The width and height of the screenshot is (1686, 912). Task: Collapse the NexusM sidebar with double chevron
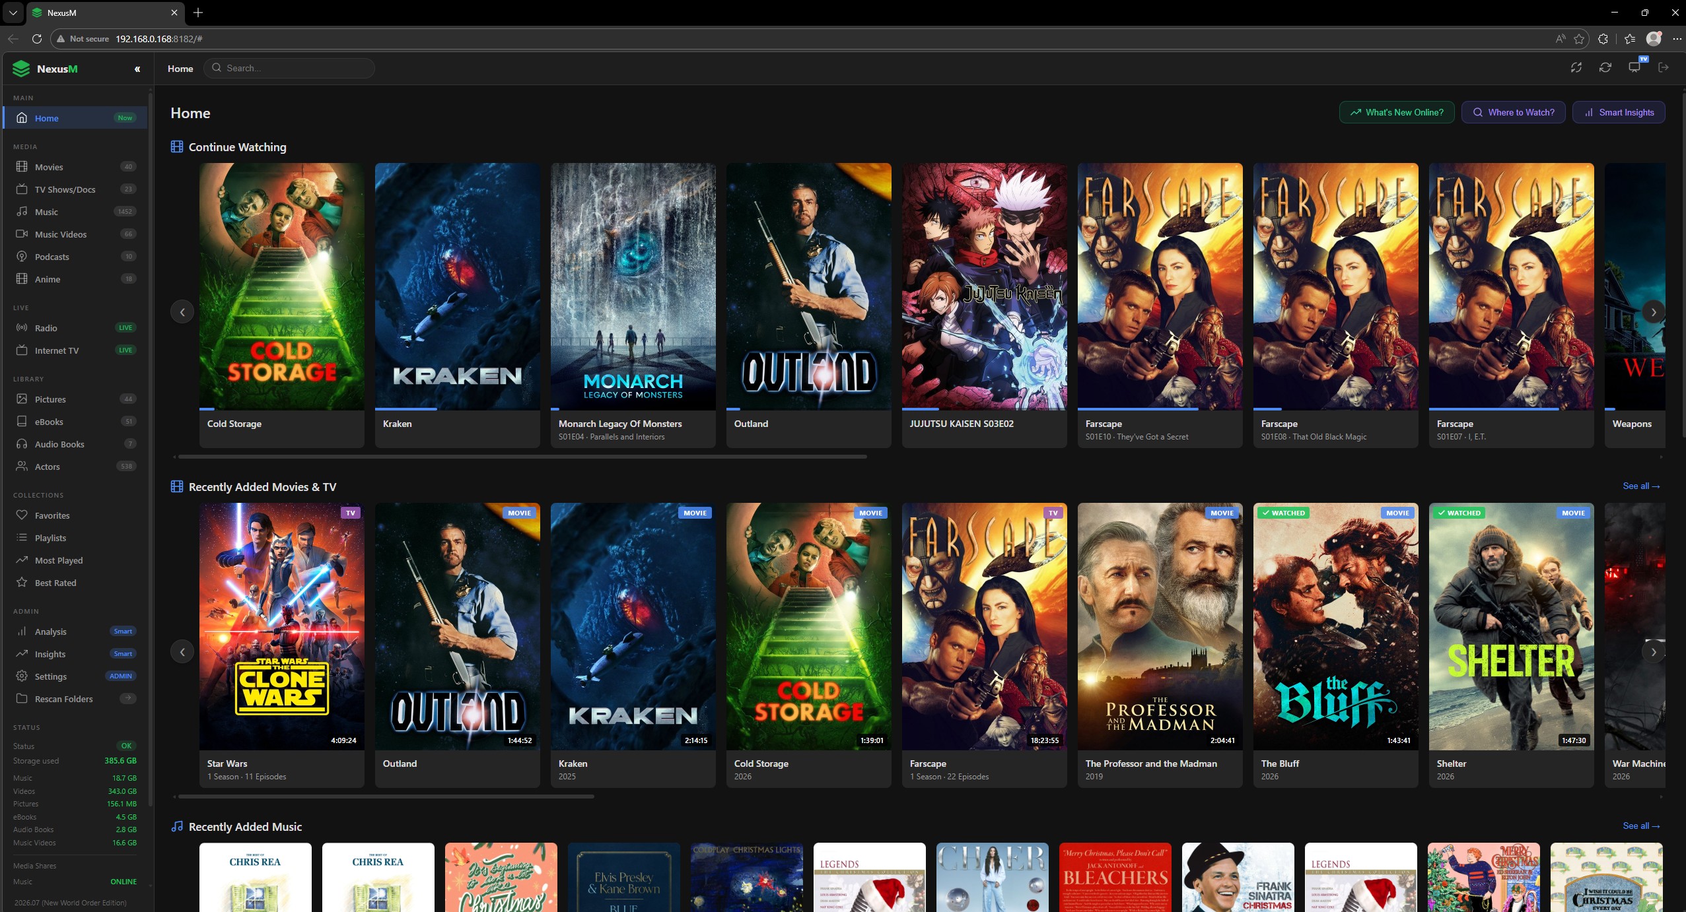pos(137,69)
